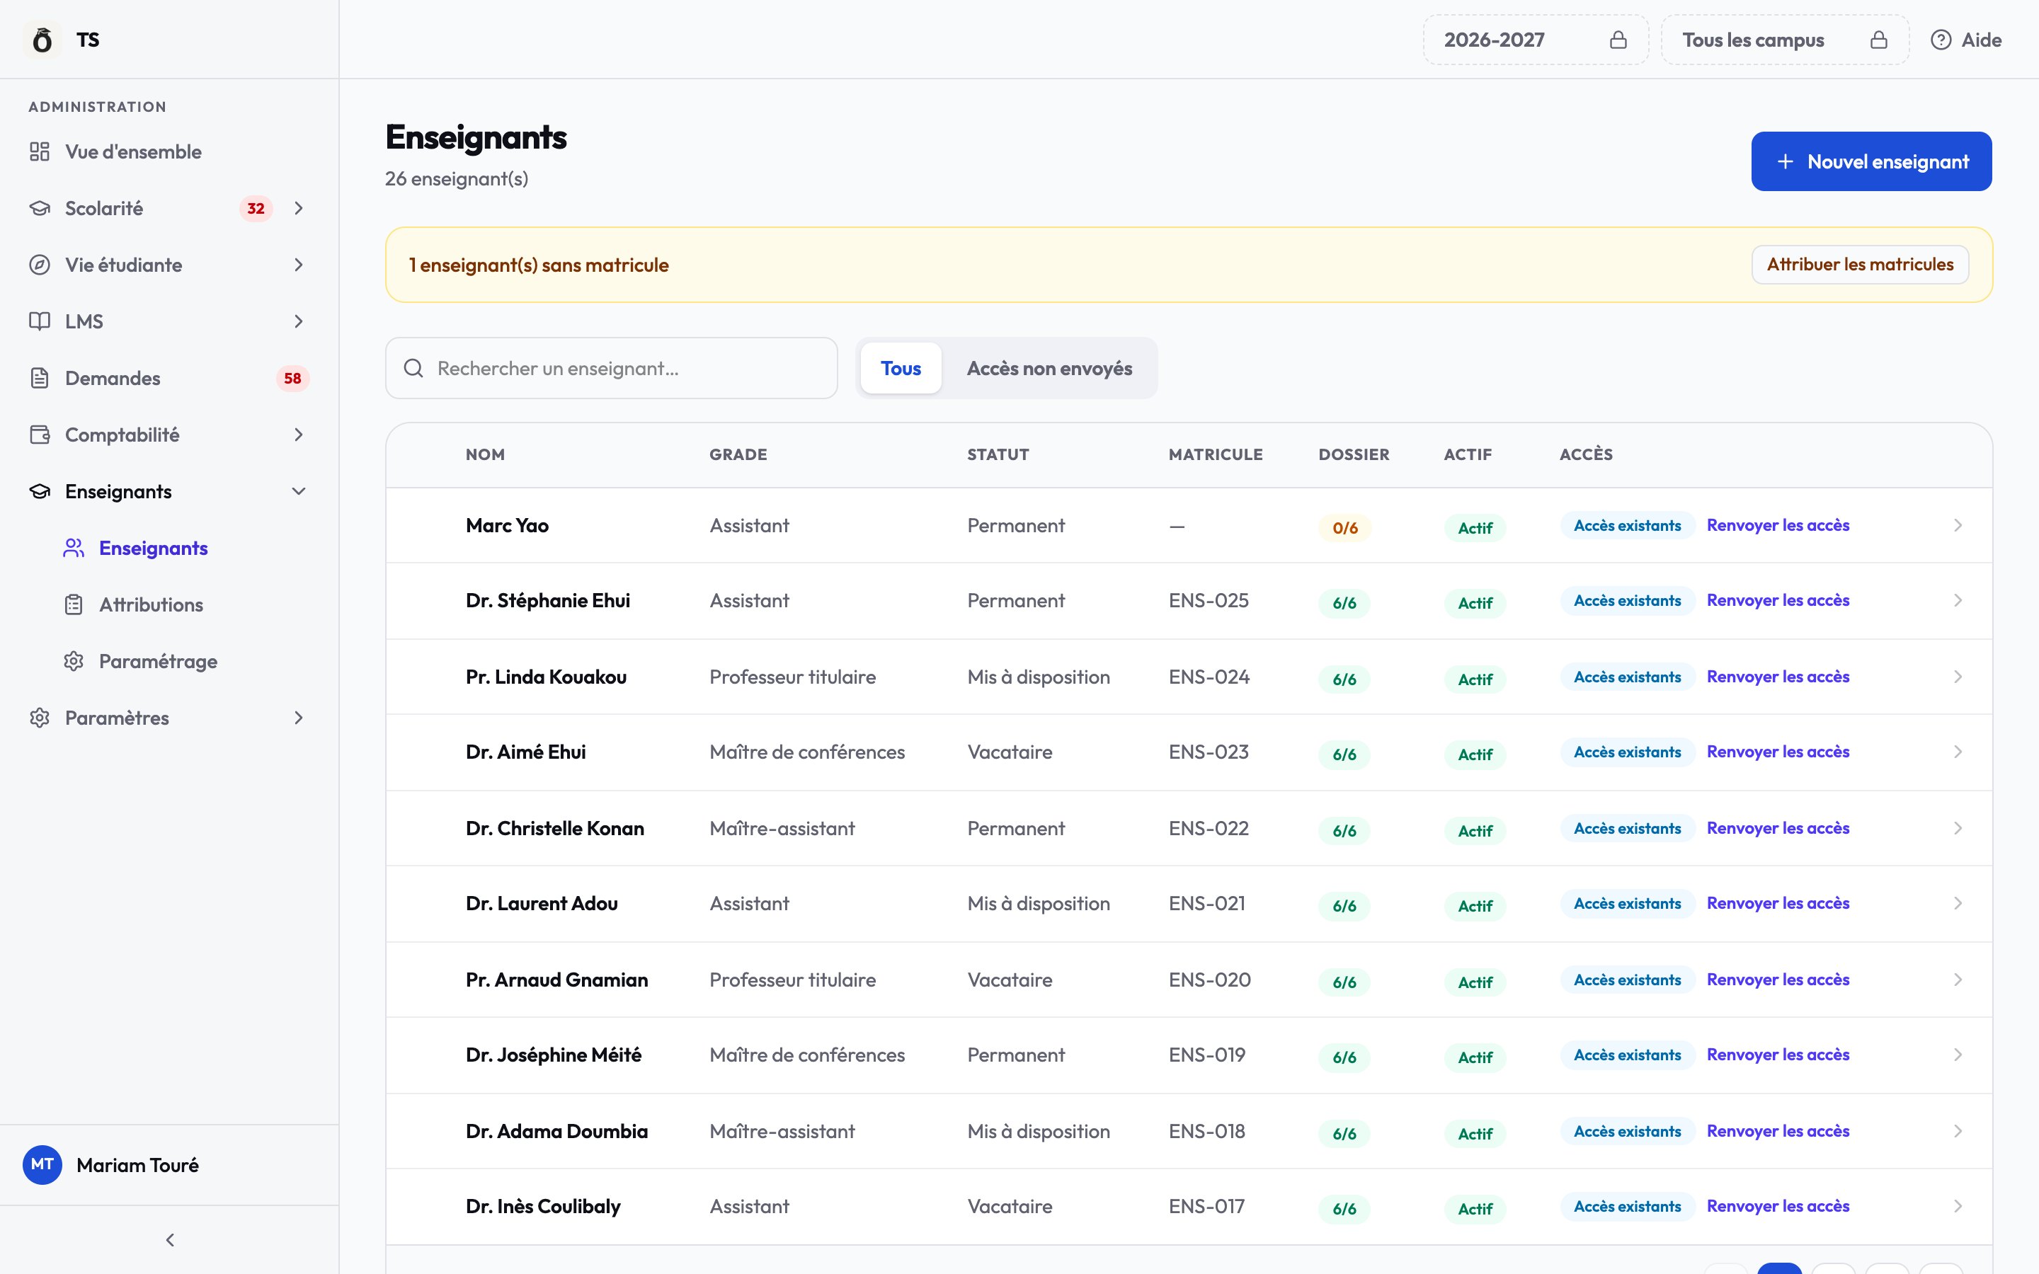This screenshot has height=1274, width=2039.
Task: Open the Tous les campus selector
Action: click(1786, 40)
